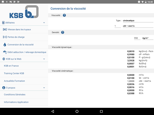Select the KSB sur le Web header
This screenshot has height=115, width=154.
[x=24, y=59]
